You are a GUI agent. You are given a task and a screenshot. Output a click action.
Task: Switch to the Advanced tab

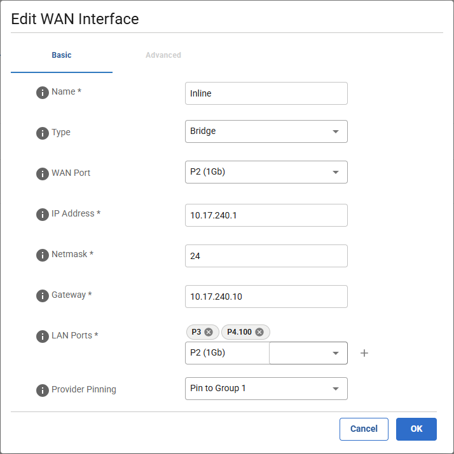pos(163,55)
